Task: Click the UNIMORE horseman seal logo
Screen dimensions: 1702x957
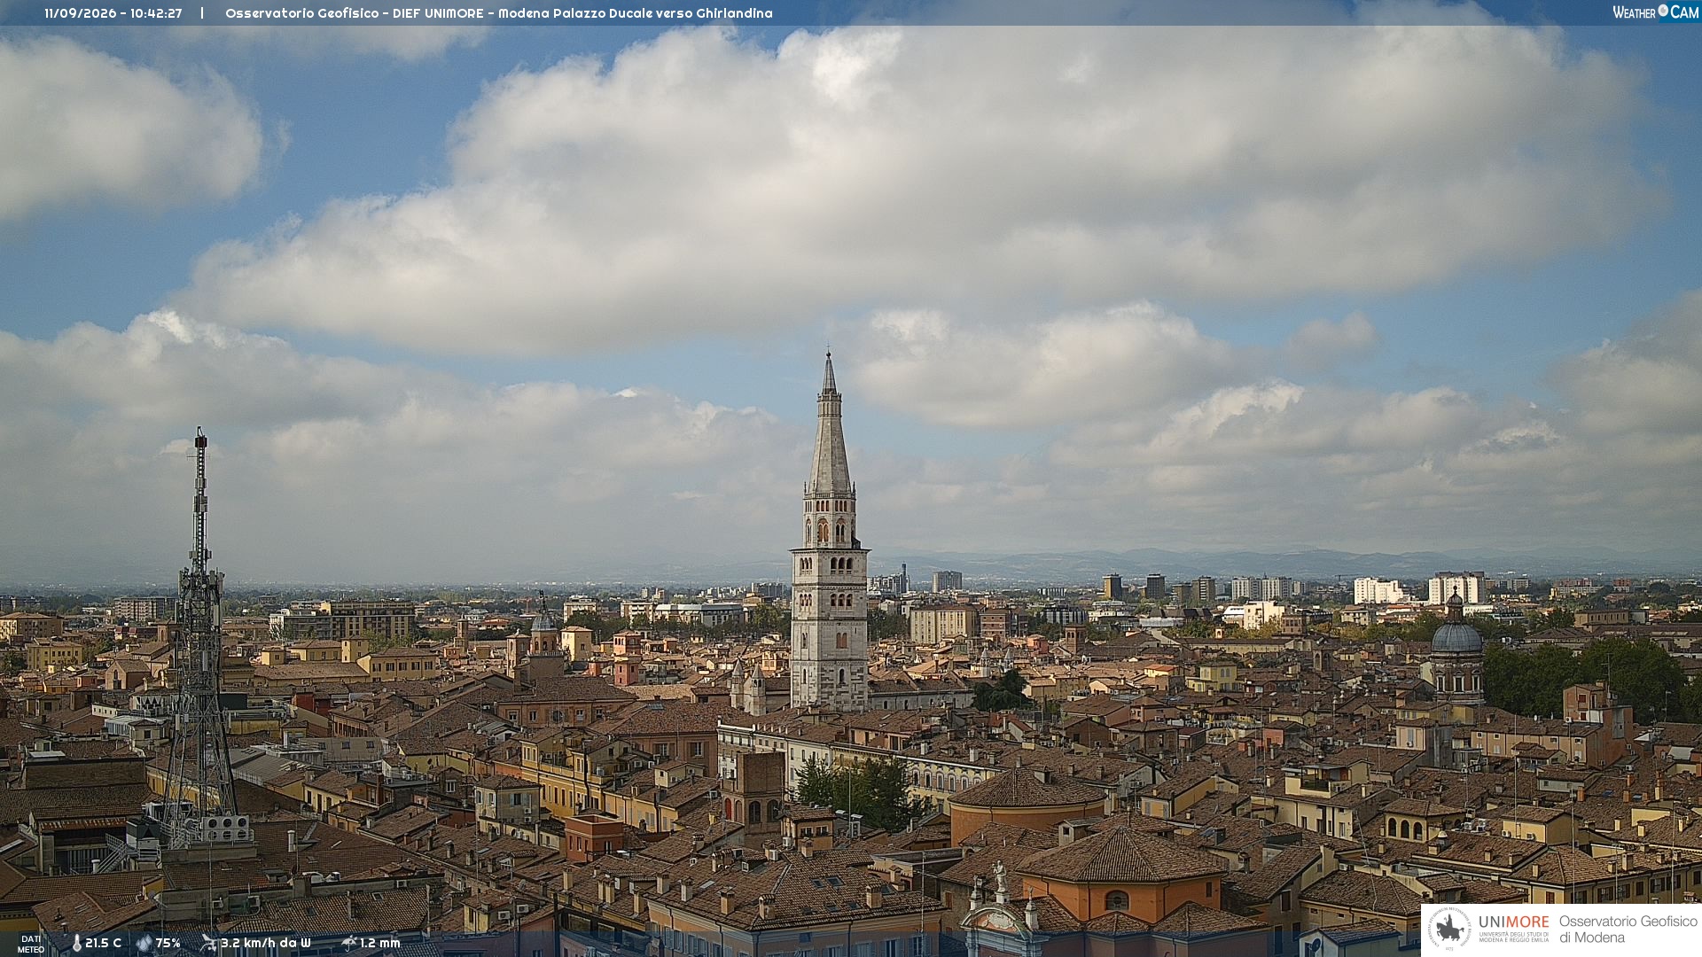Action: coord(1449,930)
